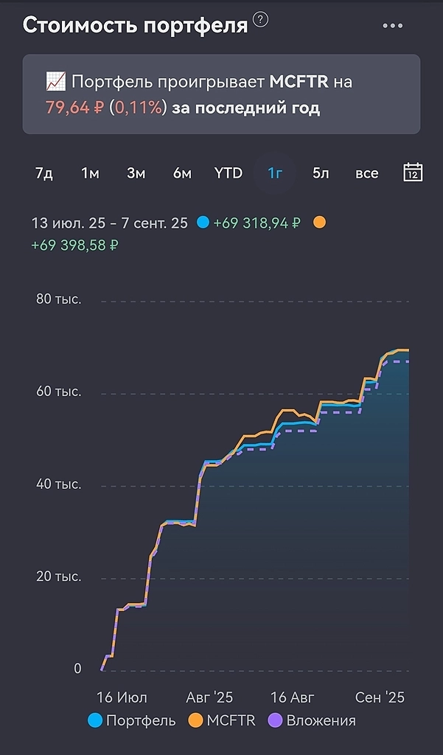Show the все full period
443x755 pixels.
pos(366,173)
